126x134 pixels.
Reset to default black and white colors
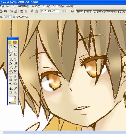[10, 103]
